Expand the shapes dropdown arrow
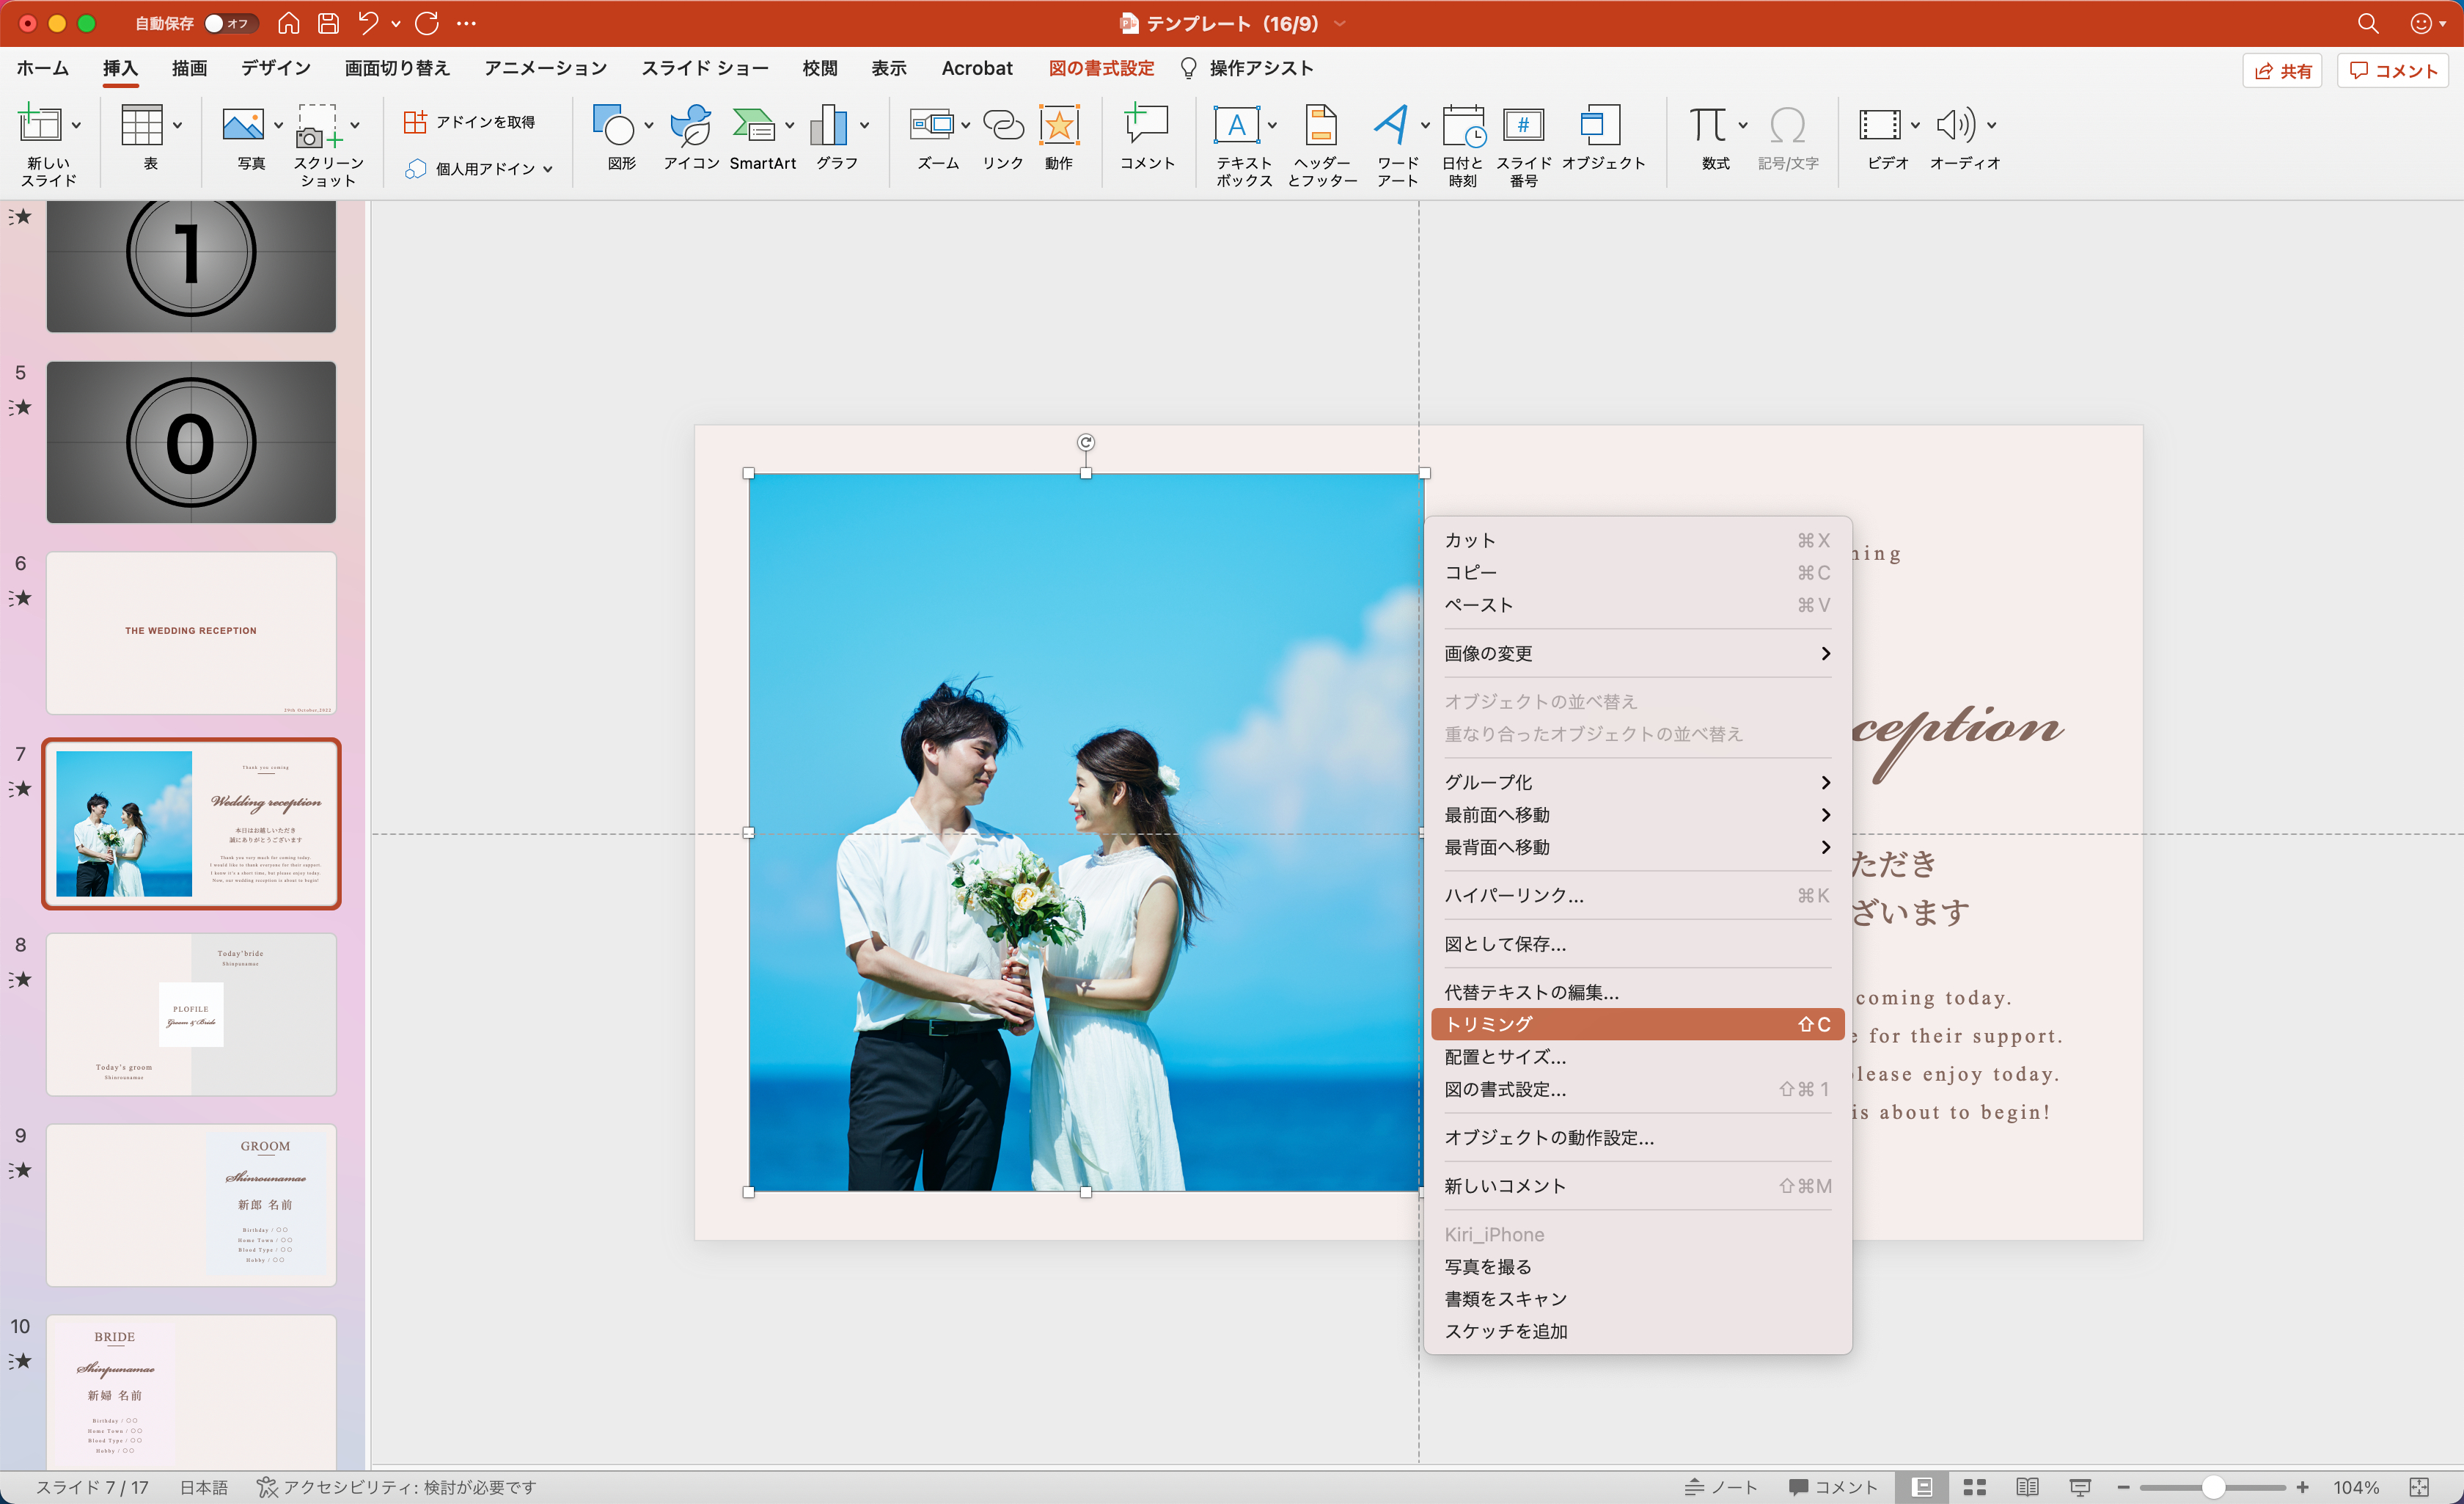 tap(649, 126)
